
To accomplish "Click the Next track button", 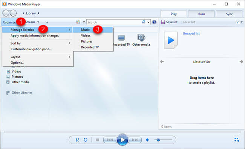I will 135,140.
